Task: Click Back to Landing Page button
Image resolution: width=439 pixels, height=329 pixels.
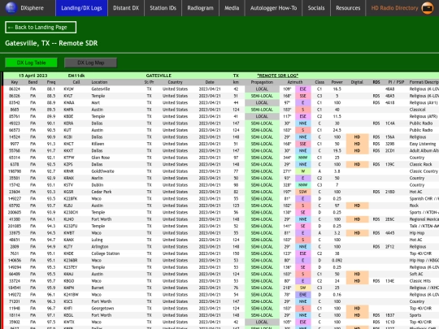Action: 41,27
